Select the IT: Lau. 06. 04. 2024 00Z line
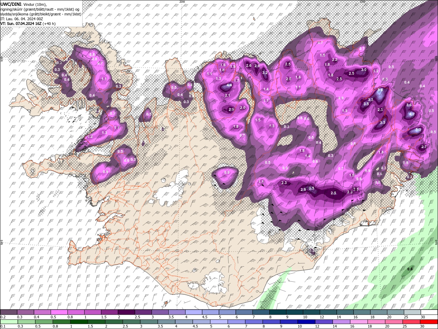Viewport: 438px width, 329px height. coord(22,19)
